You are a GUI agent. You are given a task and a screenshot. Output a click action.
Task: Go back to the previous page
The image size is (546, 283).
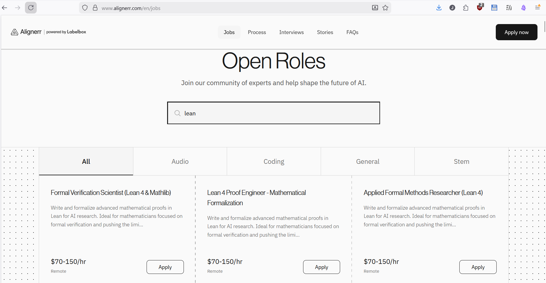coord(5,8)
